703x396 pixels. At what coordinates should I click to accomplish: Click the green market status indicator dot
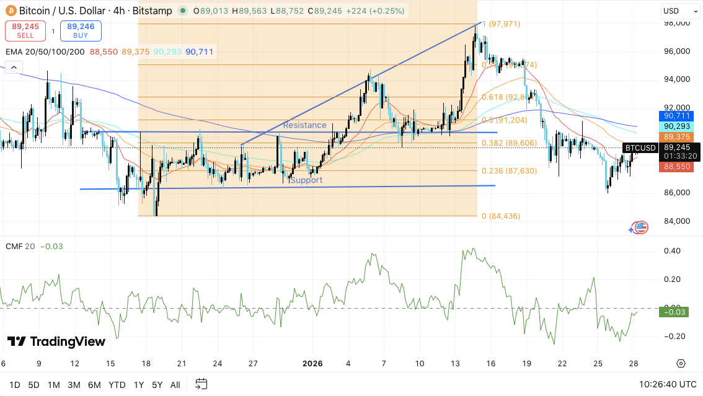182,11
